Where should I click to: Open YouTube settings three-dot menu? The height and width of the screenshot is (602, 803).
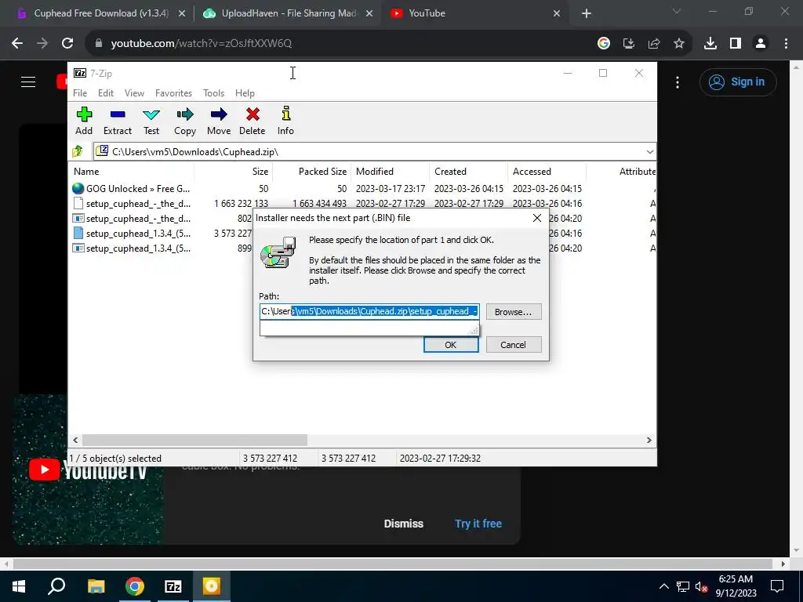tap(678, 82)
